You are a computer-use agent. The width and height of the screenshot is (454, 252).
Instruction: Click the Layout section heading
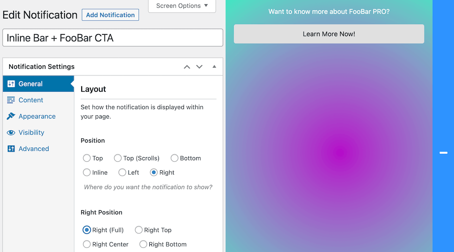point(93,89)
